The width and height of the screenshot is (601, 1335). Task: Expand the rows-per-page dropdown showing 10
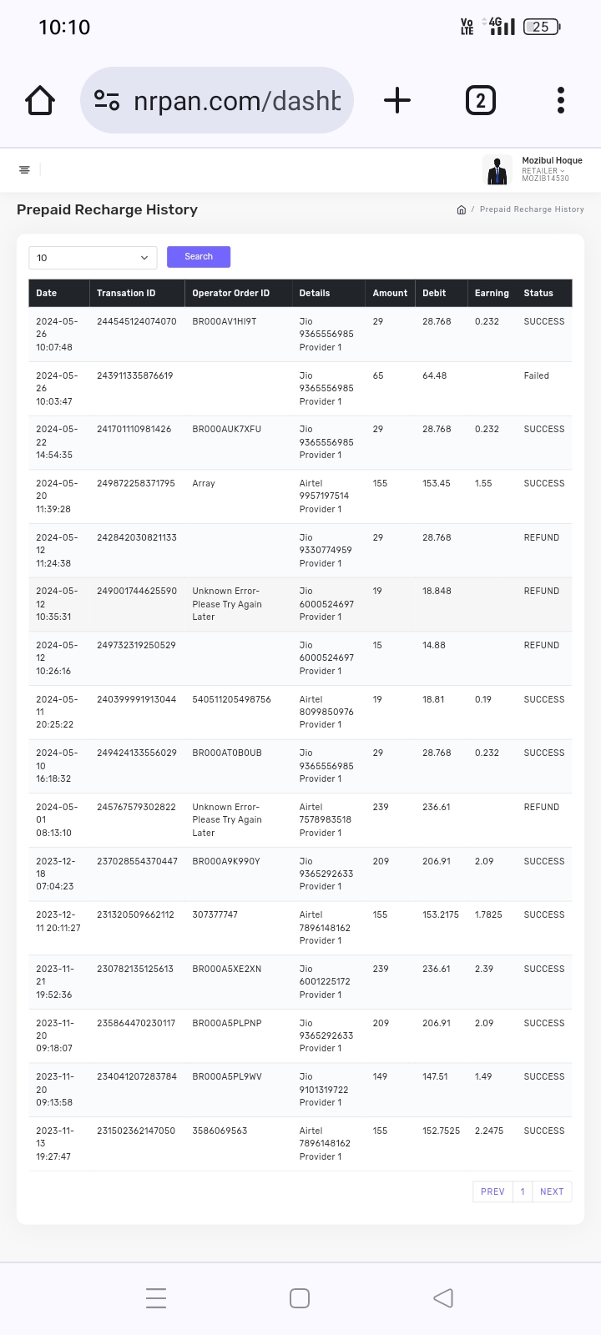(x=93, y=258)
